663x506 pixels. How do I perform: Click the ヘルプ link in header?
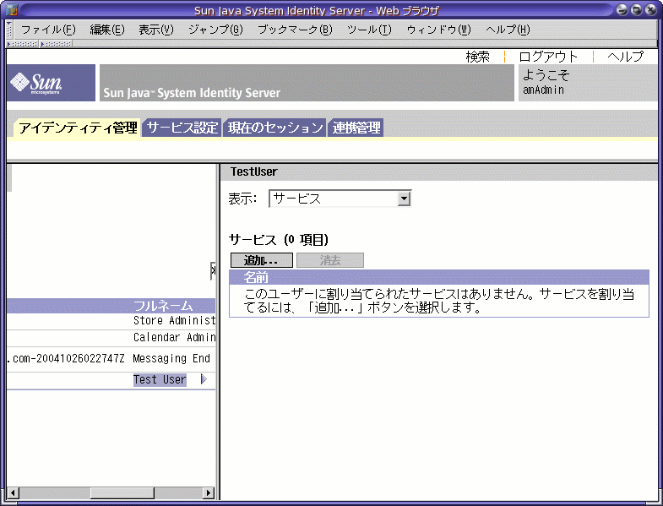626,57
